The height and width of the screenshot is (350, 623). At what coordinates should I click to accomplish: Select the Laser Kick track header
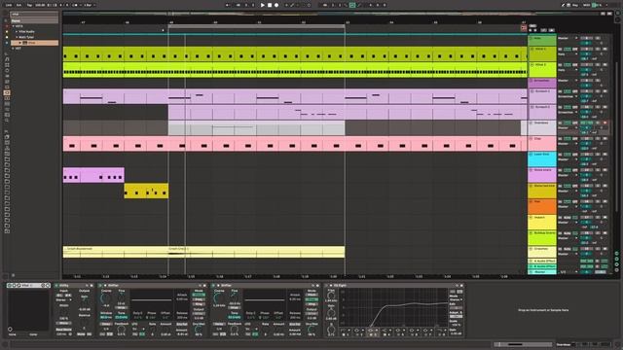pos(542,159)
